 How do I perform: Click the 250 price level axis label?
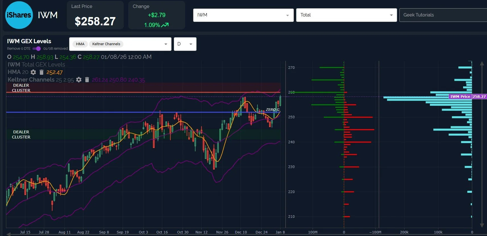click(x=291, y=117)
